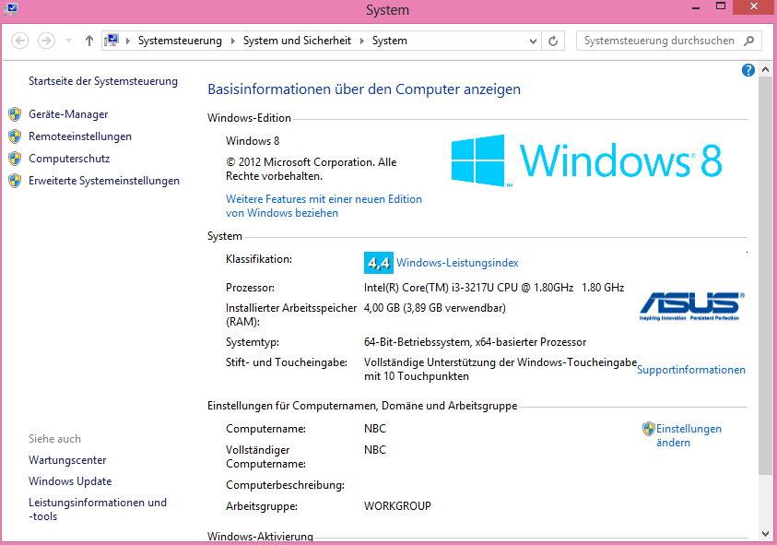The height and width of the screenshot is (545, 777).
Task: Click the Back navigation arrow
Action: [20, 41]
